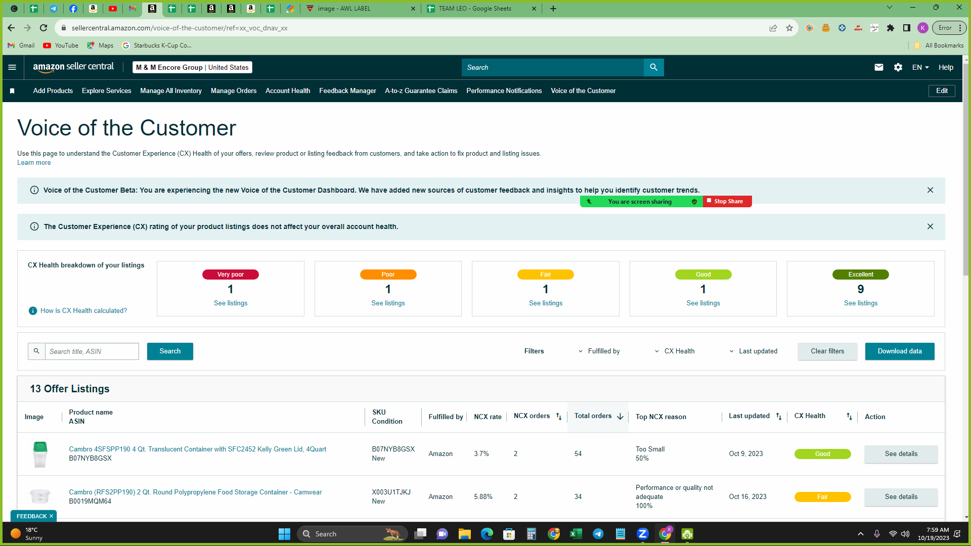Click the green container product thumbnail
The height and width of the screenshot is (546, 971).
[40, 454]
